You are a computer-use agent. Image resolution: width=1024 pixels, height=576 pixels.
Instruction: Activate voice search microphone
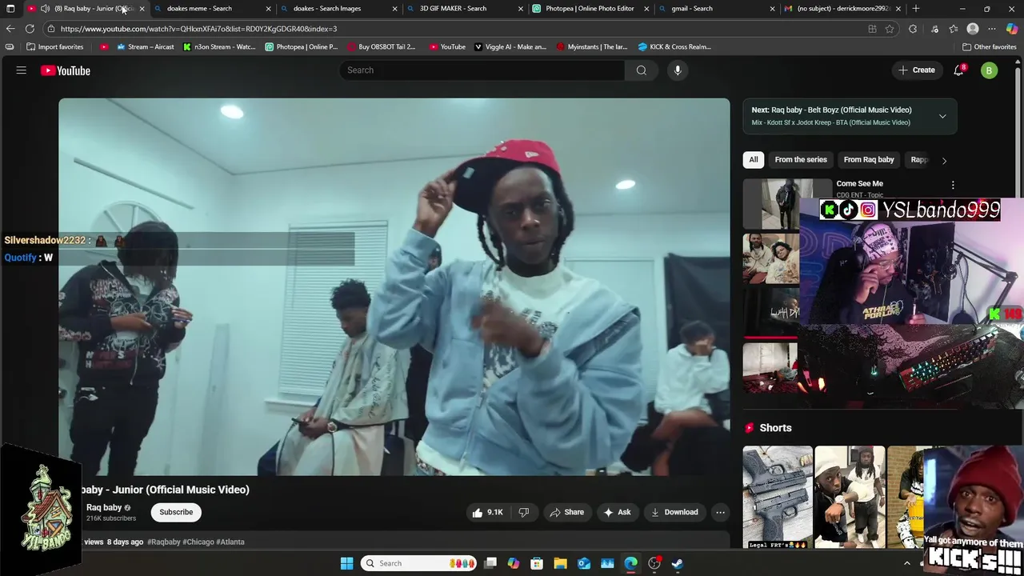[678, 70]
